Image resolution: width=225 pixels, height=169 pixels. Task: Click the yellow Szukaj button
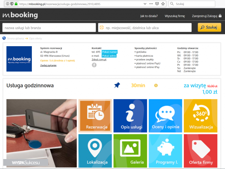pyautogui.click(x=209, y=27)
